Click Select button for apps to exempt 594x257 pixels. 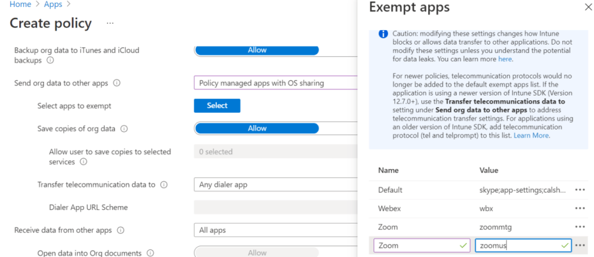[x=217, y=105]
